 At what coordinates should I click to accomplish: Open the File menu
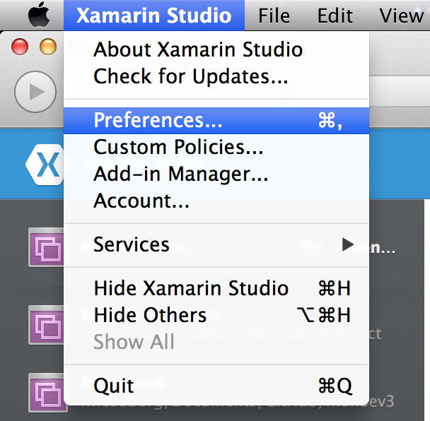274,16
